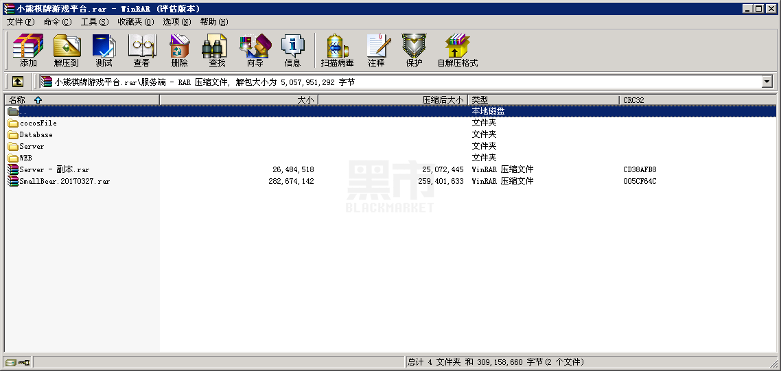781x371 pixels.
Task: Select the Server - 副本.rar file name
Action: click(55, 169)
